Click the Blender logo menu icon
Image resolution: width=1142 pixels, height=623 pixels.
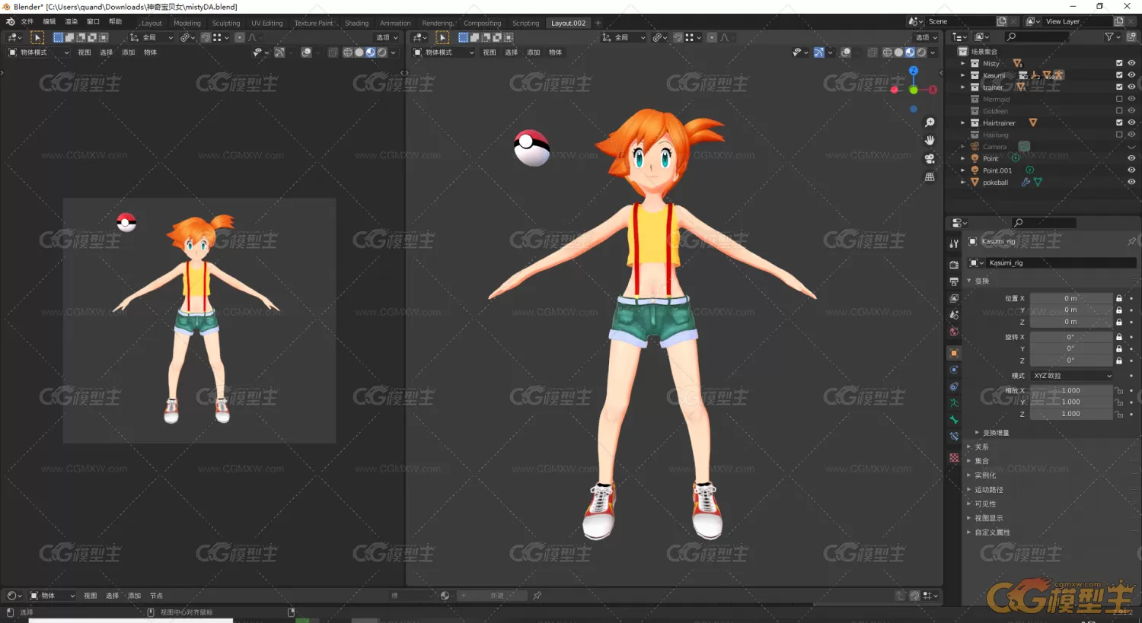pos(10,21)
